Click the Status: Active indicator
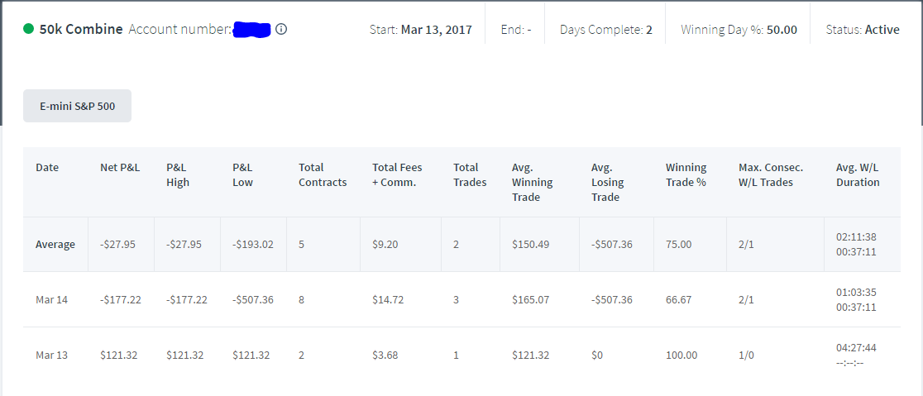923x396 pixels. pyautogui.click(x=863, y=30)
